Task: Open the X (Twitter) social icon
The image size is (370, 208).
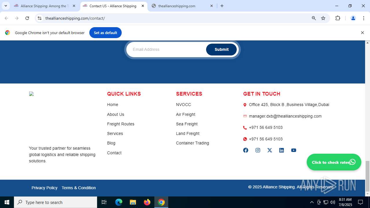Action: 270,150
